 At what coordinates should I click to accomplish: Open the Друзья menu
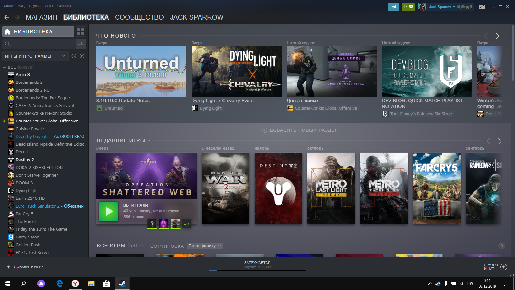[x=34, y=6]
